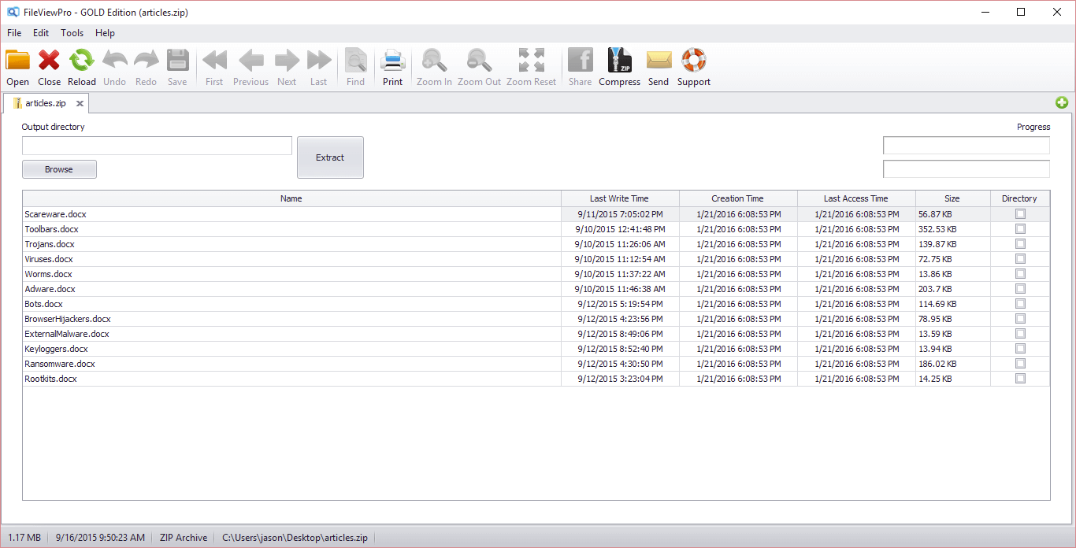Click the Zoom In icon
This screenshot has height=548, width=1076.
435,61
